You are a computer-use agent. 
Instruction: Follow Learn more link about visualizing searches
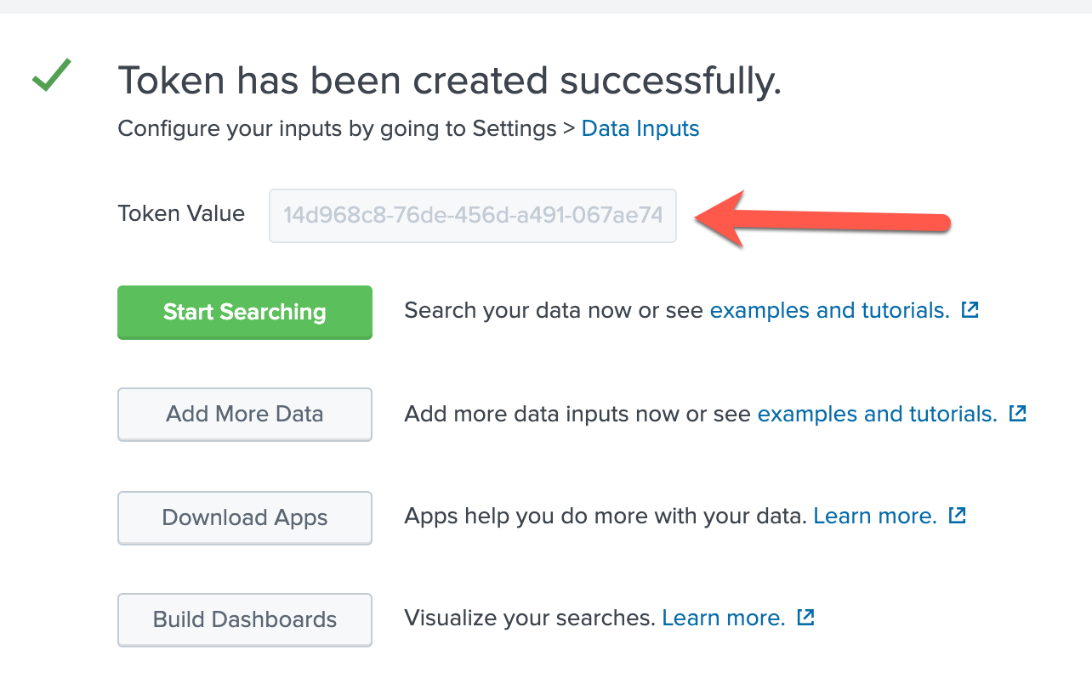(x=723, y=618)
